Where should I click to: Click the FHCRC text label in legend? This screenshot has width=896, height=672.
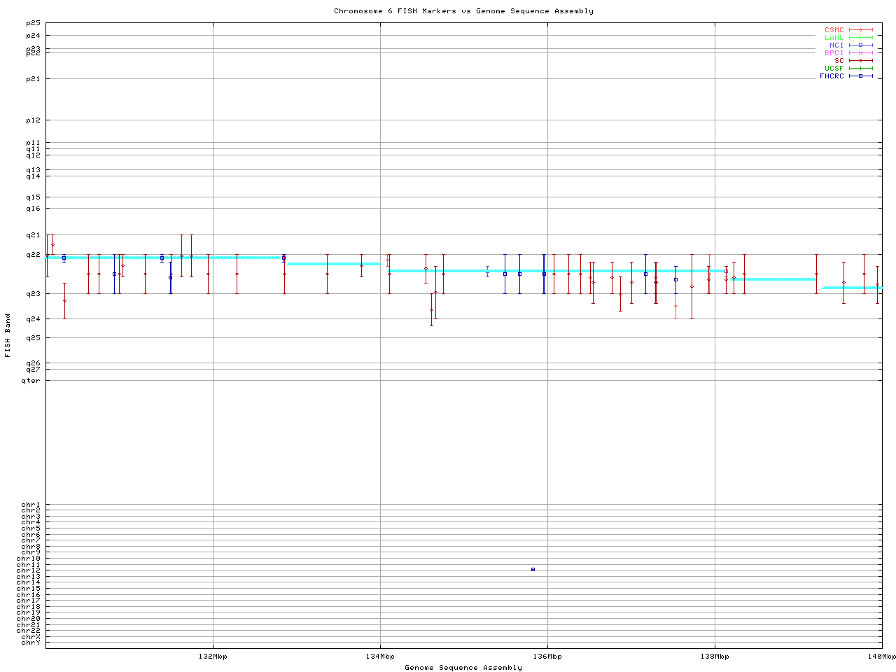832,76
